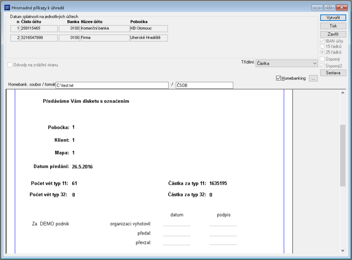Click preview scrollbar down arrow
This screenshot has height=260, width=352.
coord(343,251)
